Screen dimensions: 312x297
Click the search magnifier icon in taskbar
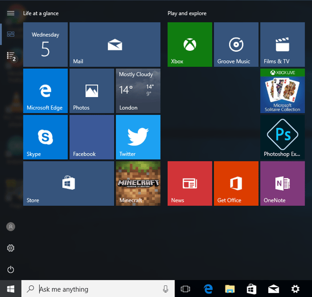(30, 289)
